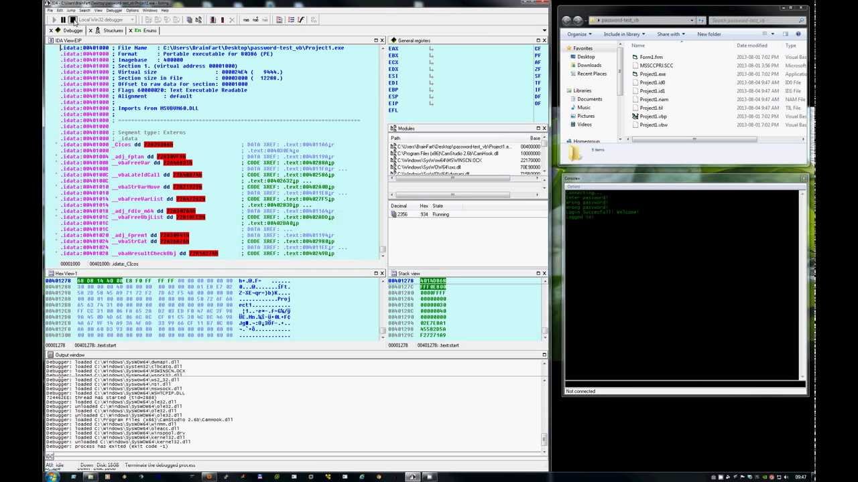Image resolution: width=858 pixels, height=482 pixels.
Task: Click the red breakpoint list icon in IDA toolbar
Action: pos(212,20)
